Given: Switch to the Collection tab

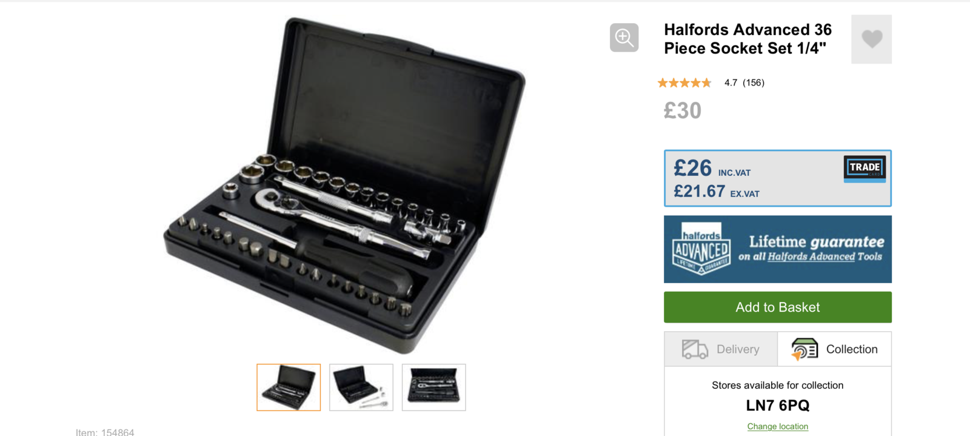Looking at the screenshot, I should pyautogui.click(x=835, y=349).
